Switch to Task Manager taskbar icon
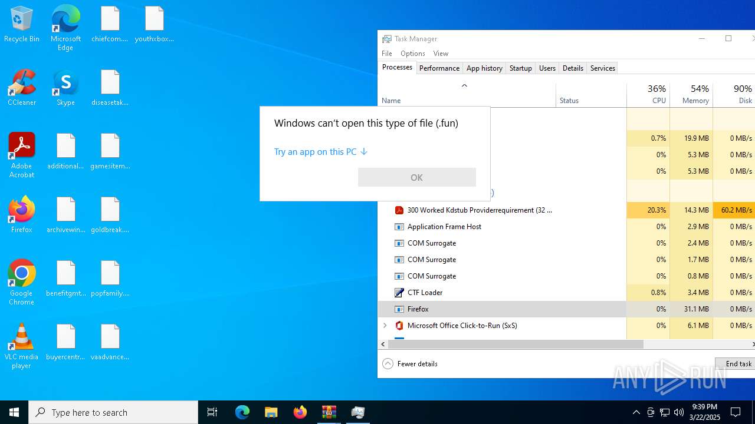The height and width of the screenshot is (424, 755). pyautogui.click(x=357, y=412)
